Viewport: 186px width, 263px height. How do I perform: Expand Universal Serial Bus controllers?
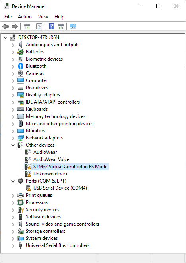pos(13,246)
